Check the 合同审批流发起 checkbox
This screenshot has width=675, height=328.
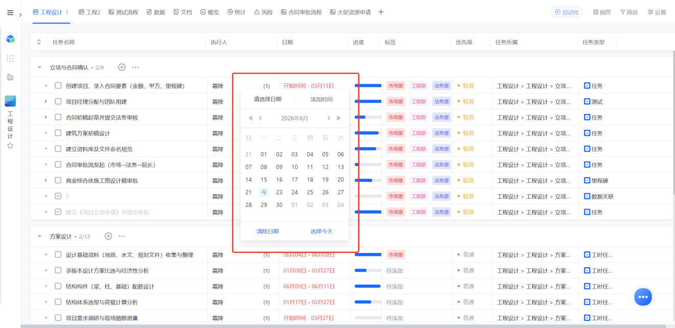[x=58, y=165]
